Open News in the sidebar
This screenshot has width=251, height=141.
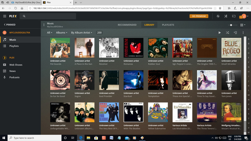point(20,71)
